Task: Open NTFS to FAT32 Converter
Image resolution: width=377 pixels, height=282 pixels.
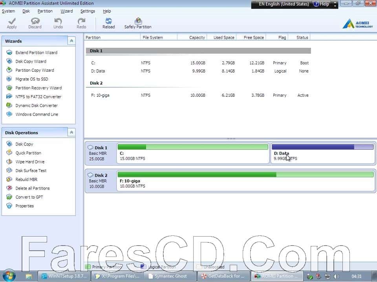Action: [x=38, y=97]
